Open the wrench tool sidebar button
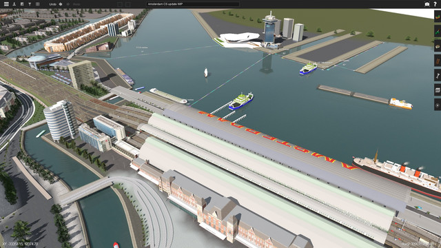 [x=438, y=75]
